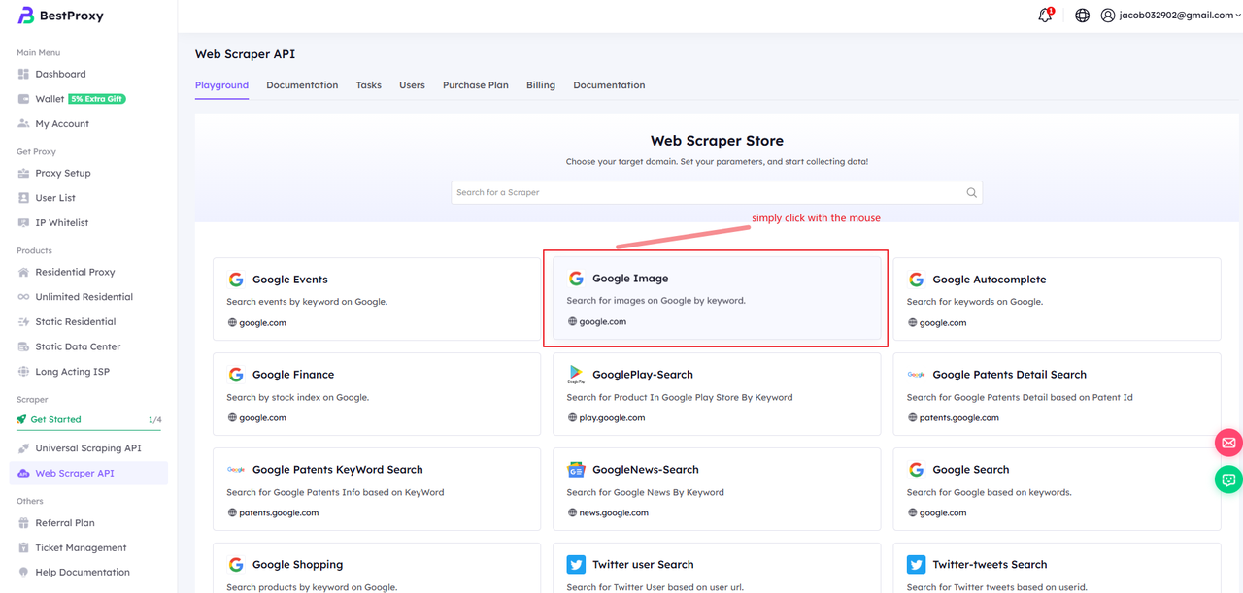Click patents.google.com under Patents Detail Search

tap(959, 418)
